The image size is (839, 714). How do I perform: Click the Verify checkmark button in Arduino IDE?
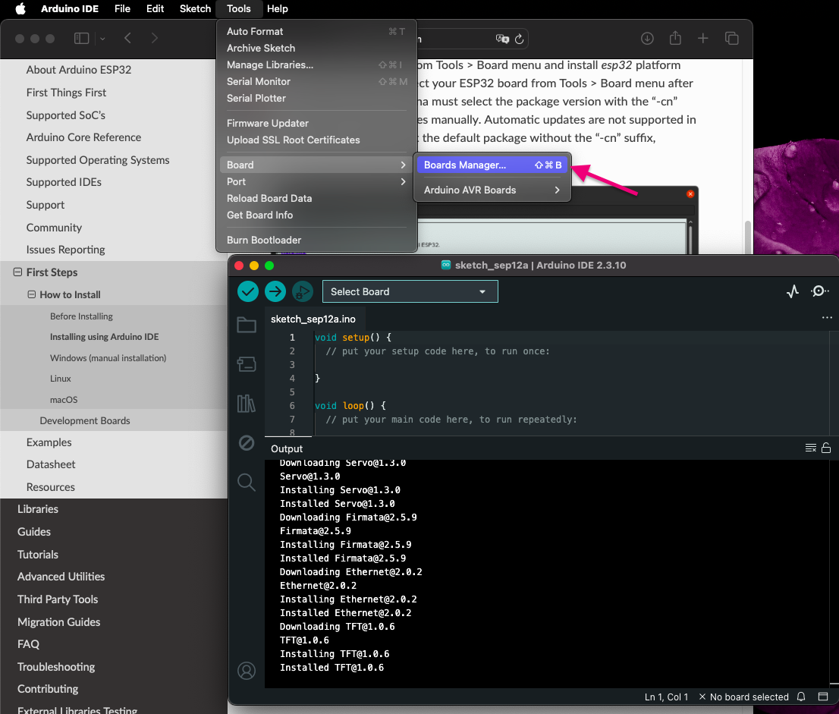[x=248, y=291]
